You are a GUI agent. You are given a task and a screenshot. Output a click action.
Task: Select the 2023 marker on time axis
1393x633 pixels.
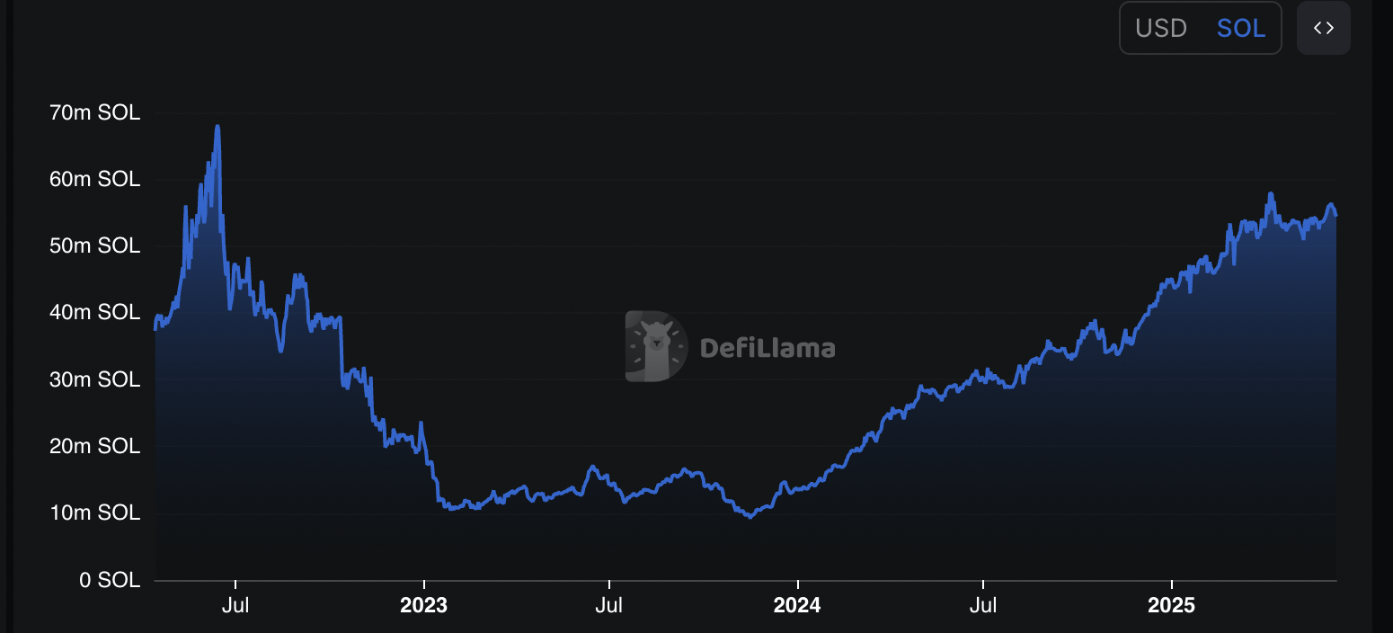[x=423, y=606]
